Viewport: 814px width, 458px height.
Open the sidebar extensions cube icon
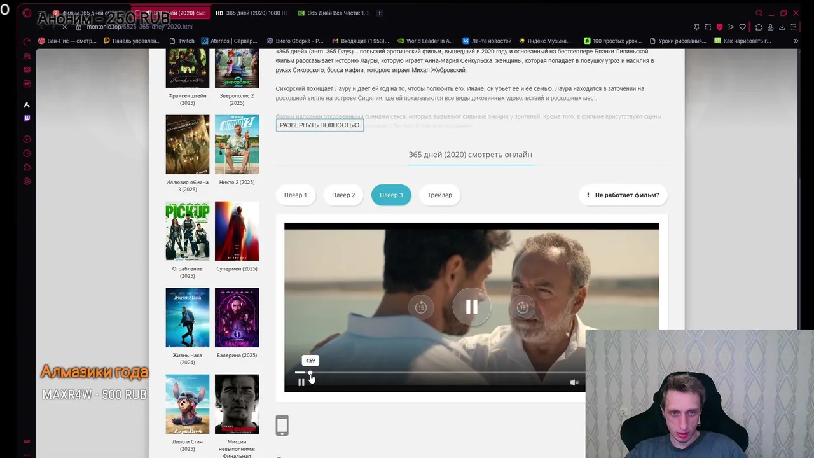click(x=27, y=167)
